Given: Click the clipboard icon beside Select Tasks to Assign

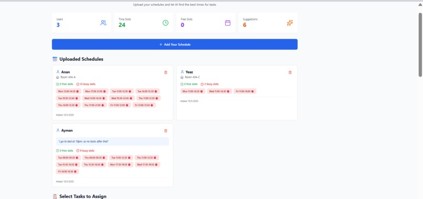Looking at the screenshot, I should 55,196.
